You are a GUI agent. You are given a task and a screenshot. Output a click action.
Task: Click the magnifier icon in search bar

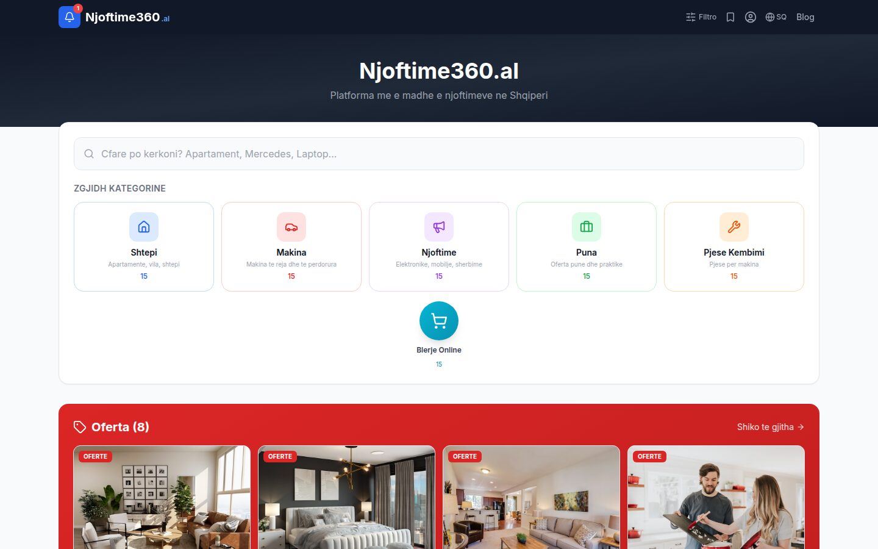tap(89, 154)
